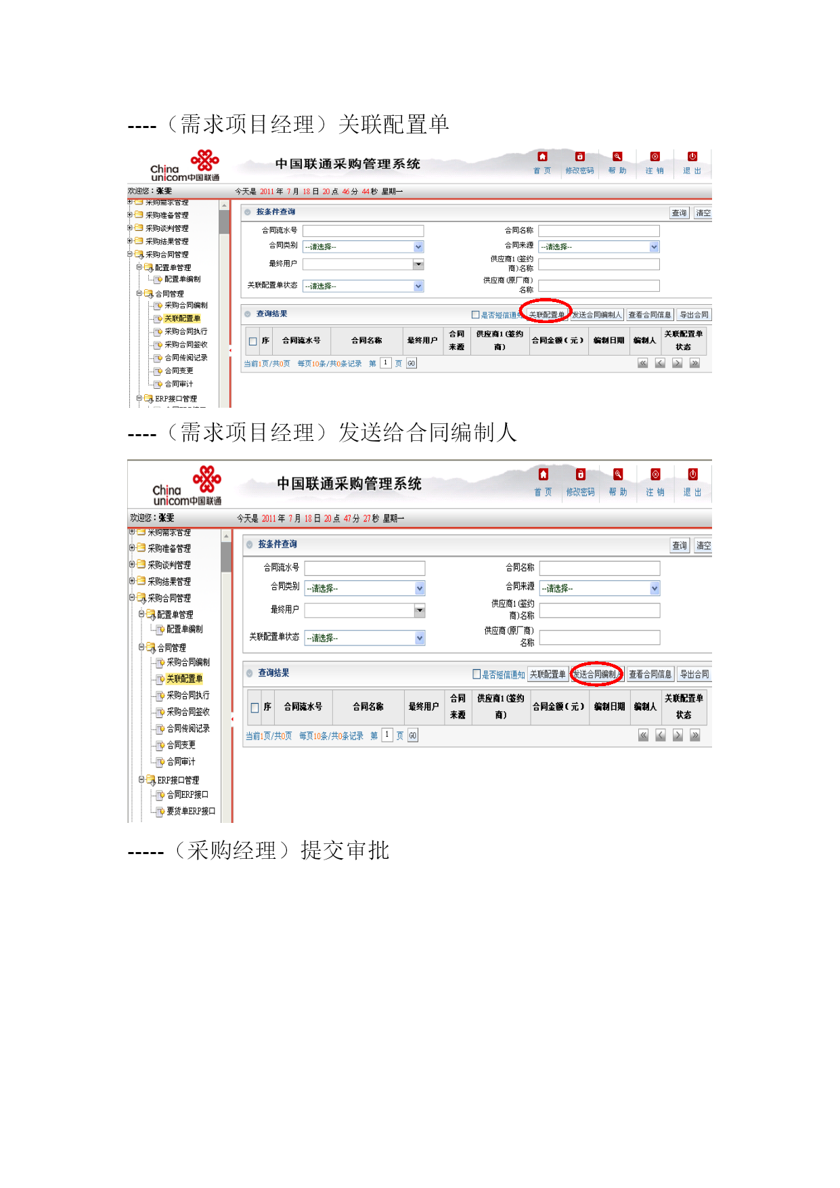Go to previous page arrow in lower screenshot

(661, 735)
